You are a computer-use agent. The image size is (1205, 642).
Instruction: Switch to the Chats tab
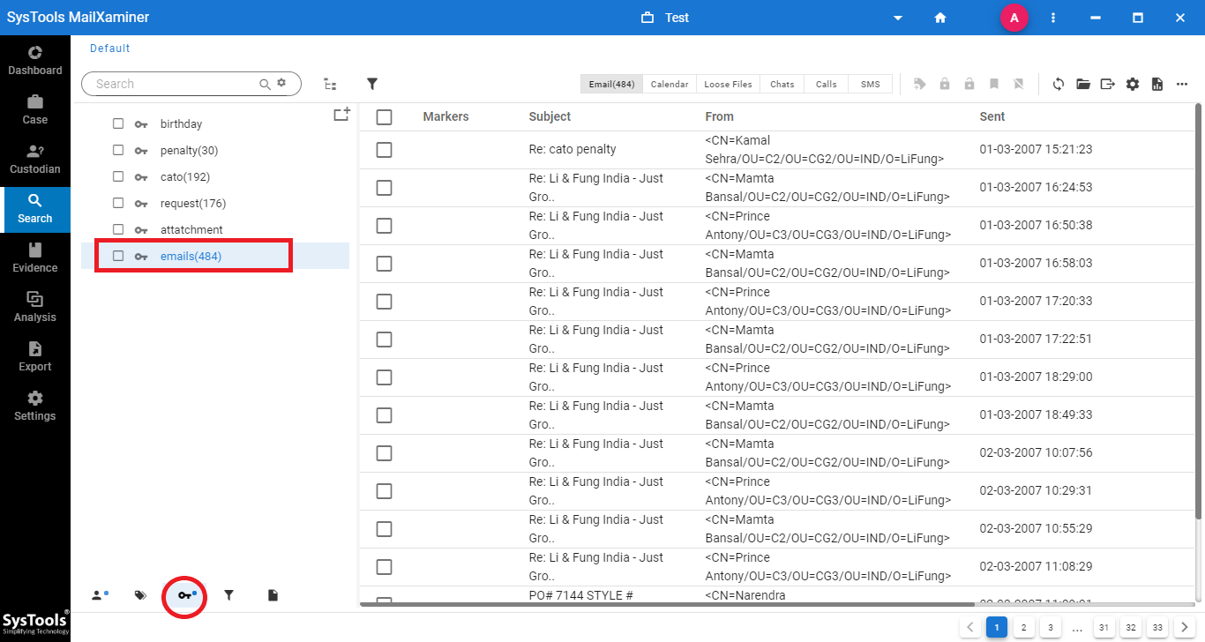tap(782, 84)
